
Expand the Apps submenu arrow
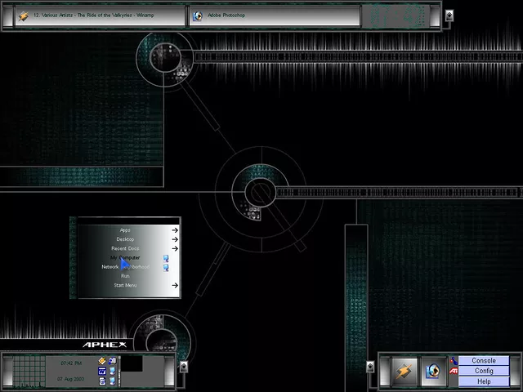click(174, 230)
